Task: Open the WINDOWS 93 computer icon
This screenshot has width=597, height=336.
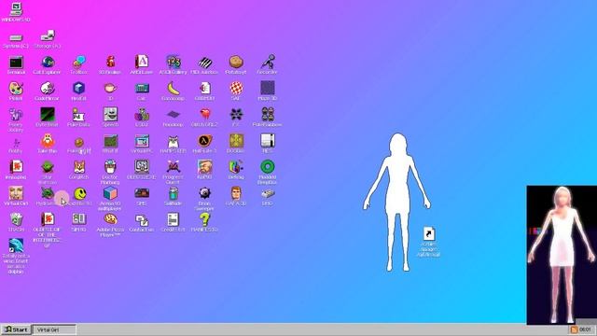Action: pyautogui.click(x=16, y=9)
